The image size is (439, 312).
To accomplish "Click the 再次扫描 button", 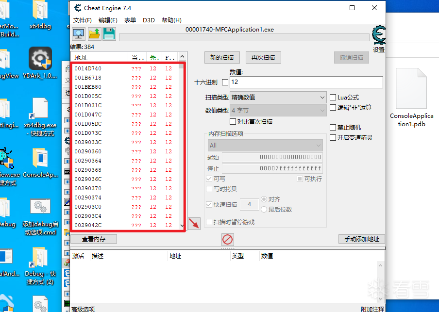I will pos(263,58).
